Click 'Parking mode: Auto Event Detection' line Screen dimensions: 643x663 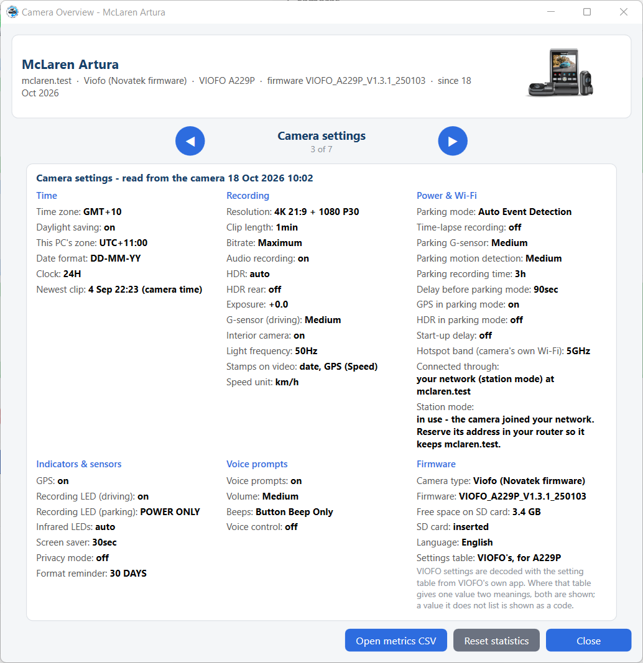(x=494, y=211)
